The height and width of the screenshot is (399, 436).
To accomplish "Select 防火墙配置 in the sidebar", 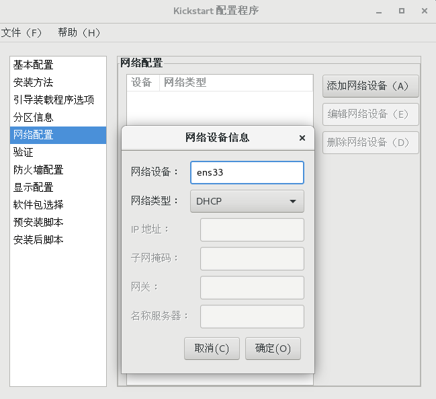I will (58, 170).
